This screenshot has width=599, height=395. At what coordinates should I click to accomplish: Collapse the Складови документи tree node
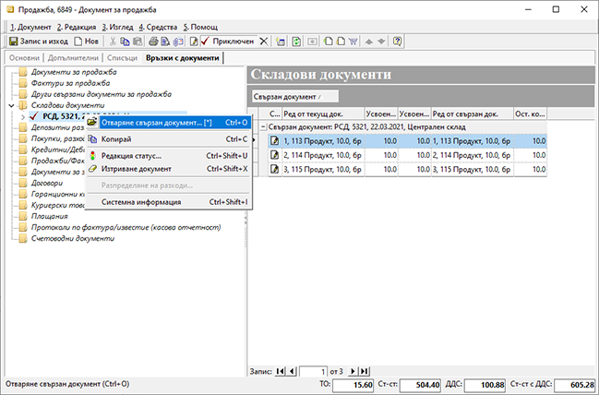pyautogui.click(x=9, y=106)
